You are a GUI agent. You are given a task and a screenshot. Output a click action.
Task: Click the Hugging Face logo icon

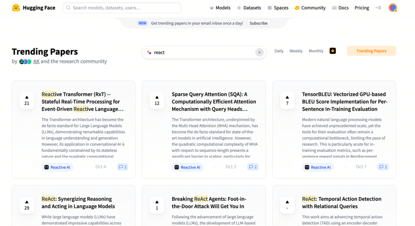16,8
